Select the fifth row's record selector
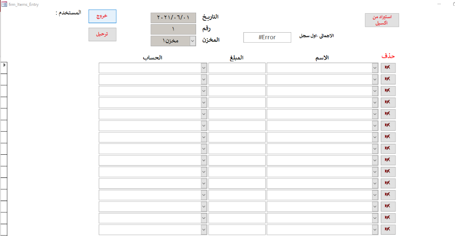This screenshot has width=455, height=236. [4, 114]
